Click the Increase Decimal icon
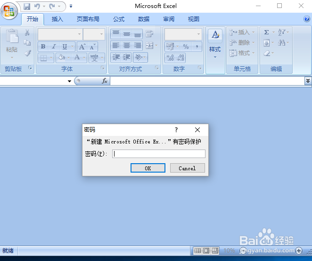 click(x=170, y=58)
